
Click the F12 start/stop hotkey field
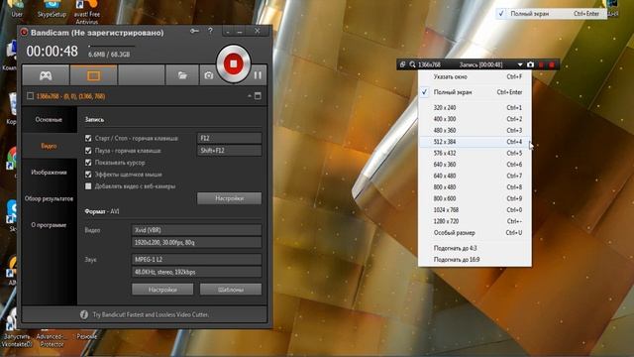point(229,138)
